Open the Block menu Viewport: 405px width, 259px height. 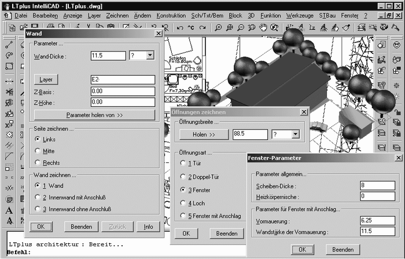(x=235, y=16)
